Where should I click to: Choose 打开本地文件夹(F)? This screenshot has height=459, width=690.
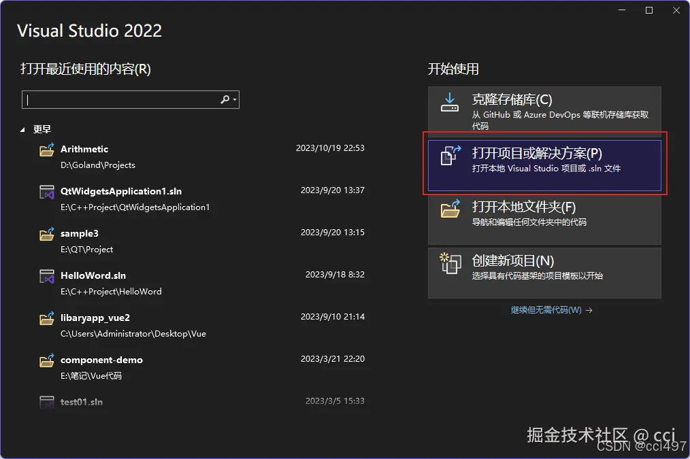tap(544, 219)
